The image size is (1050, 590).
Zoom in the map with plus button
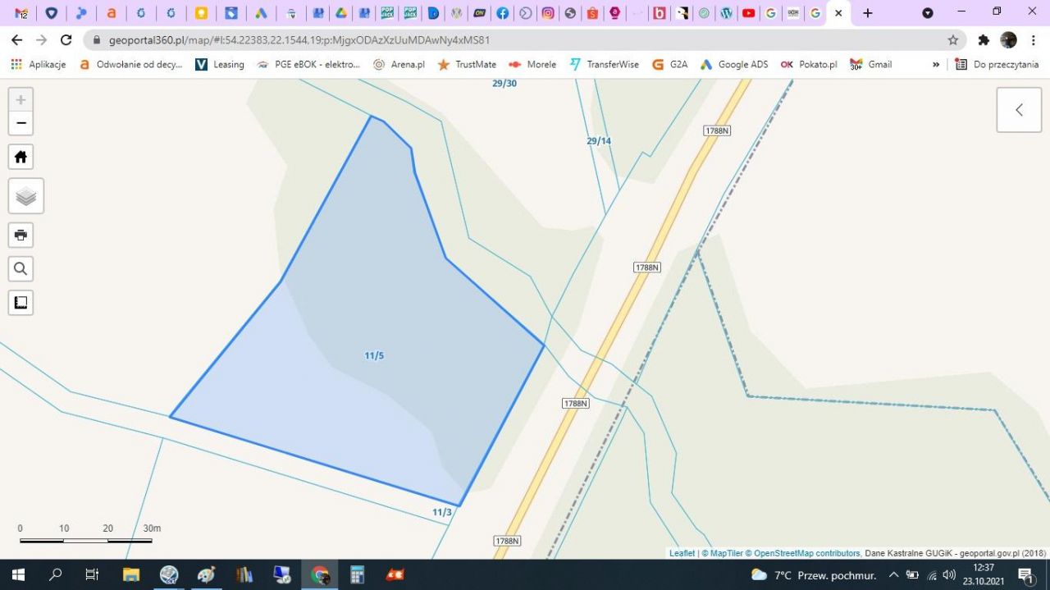[21, 99]
